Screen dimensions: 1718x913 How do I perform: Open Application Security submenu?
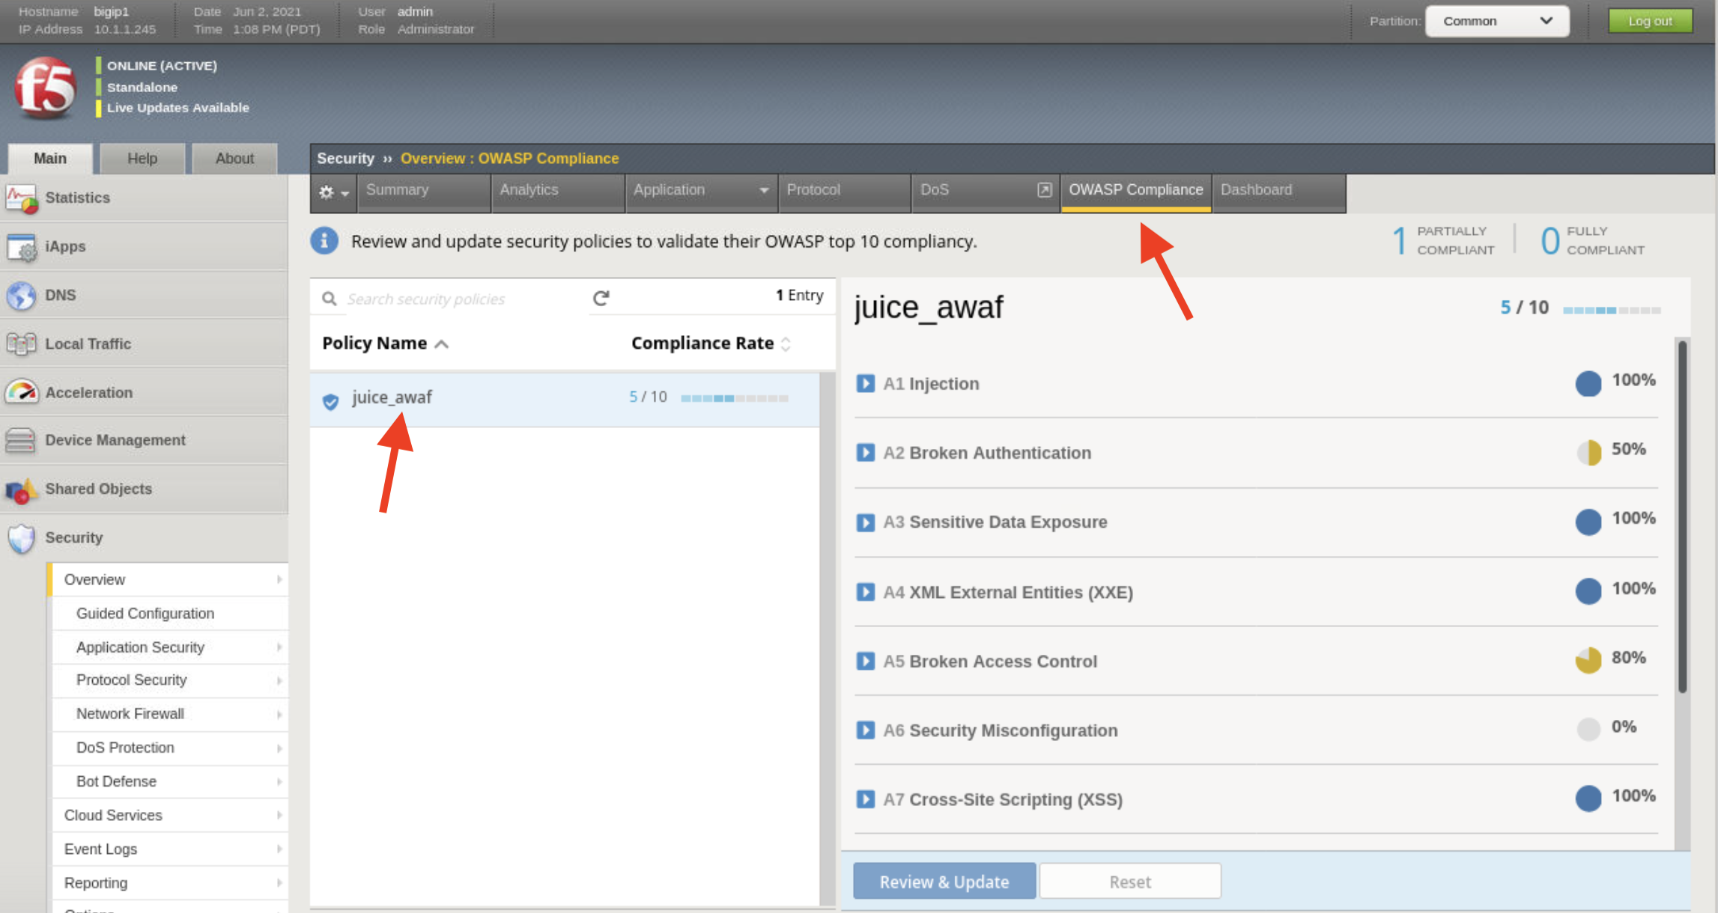coord(169,647)
